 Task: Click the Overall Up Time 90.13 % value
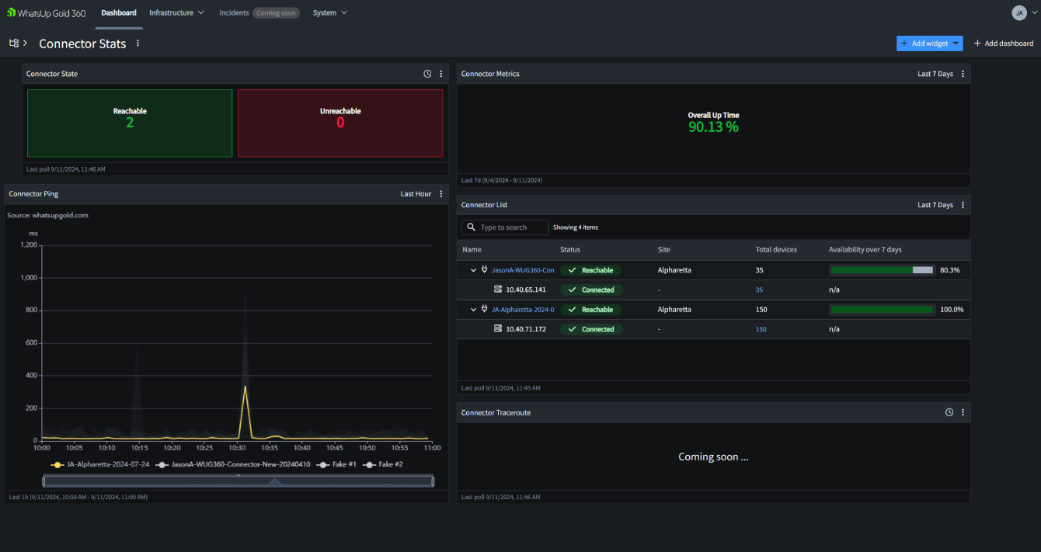click(x=713, y=127)
